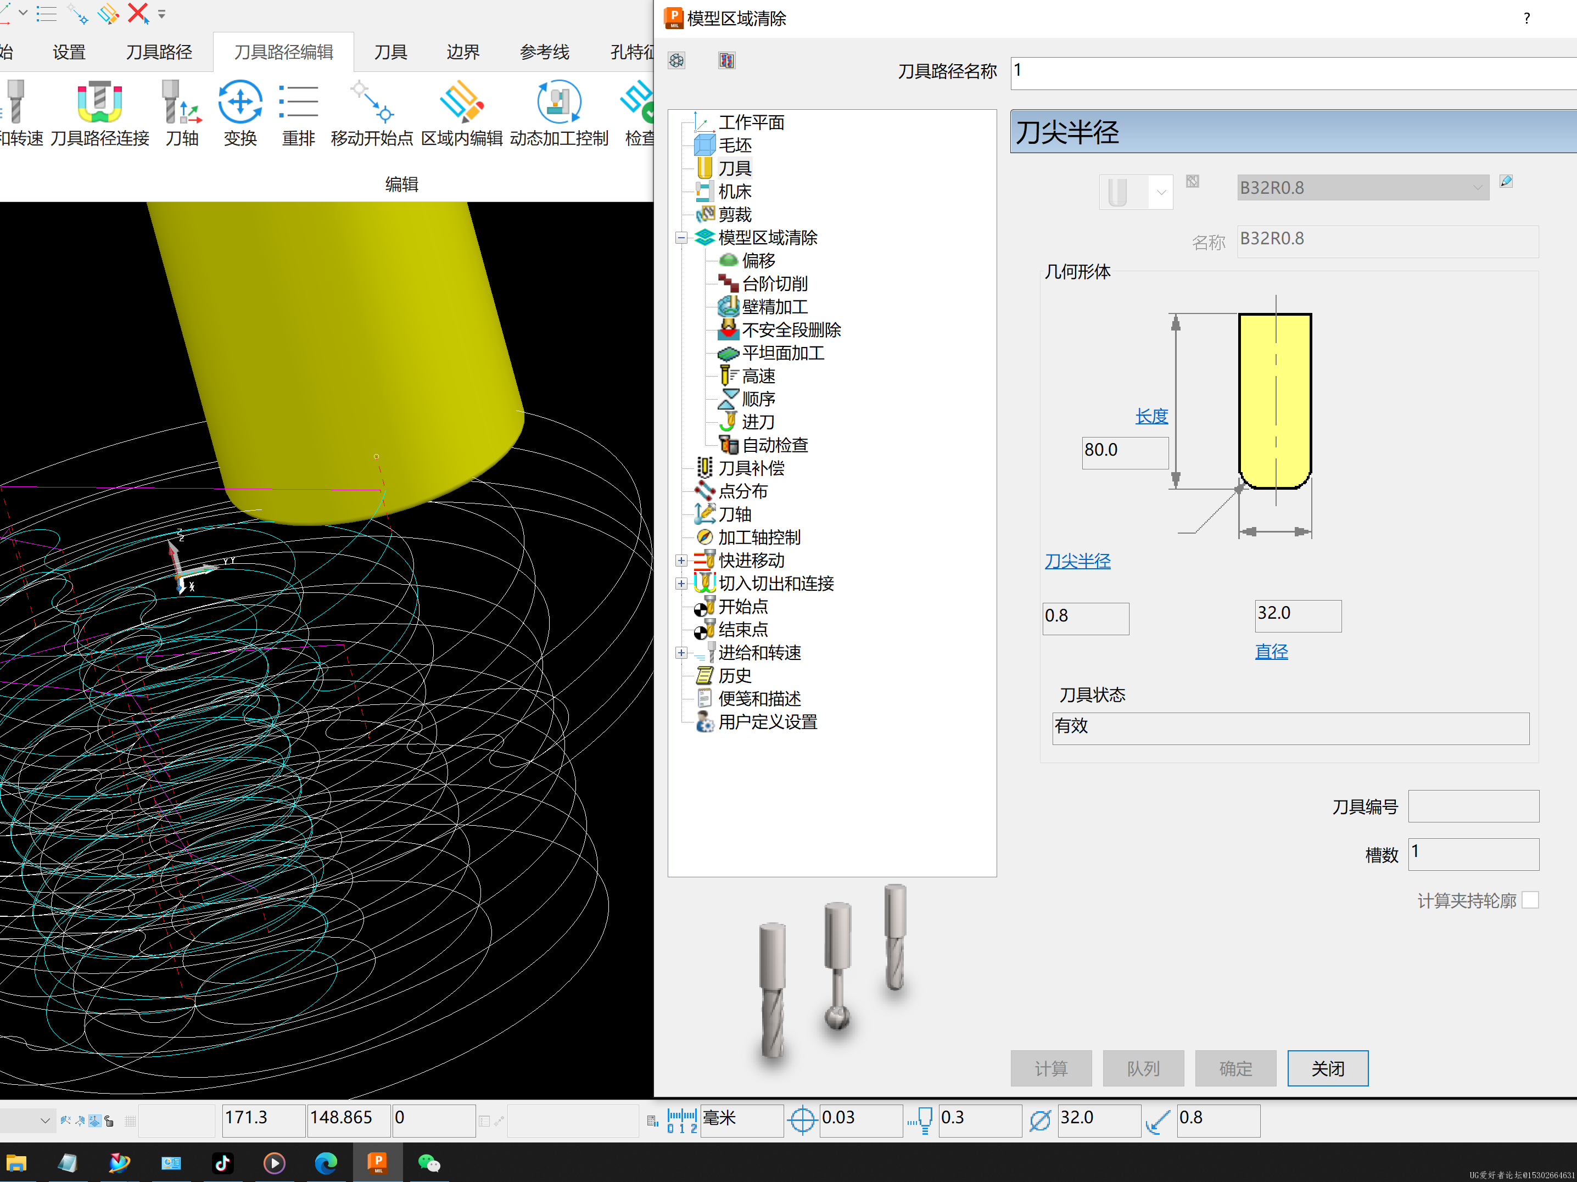Screen dimensions: 1577x1182
Task: Open the status bar dropdown at bottom left
Action: coord(45,1121)
